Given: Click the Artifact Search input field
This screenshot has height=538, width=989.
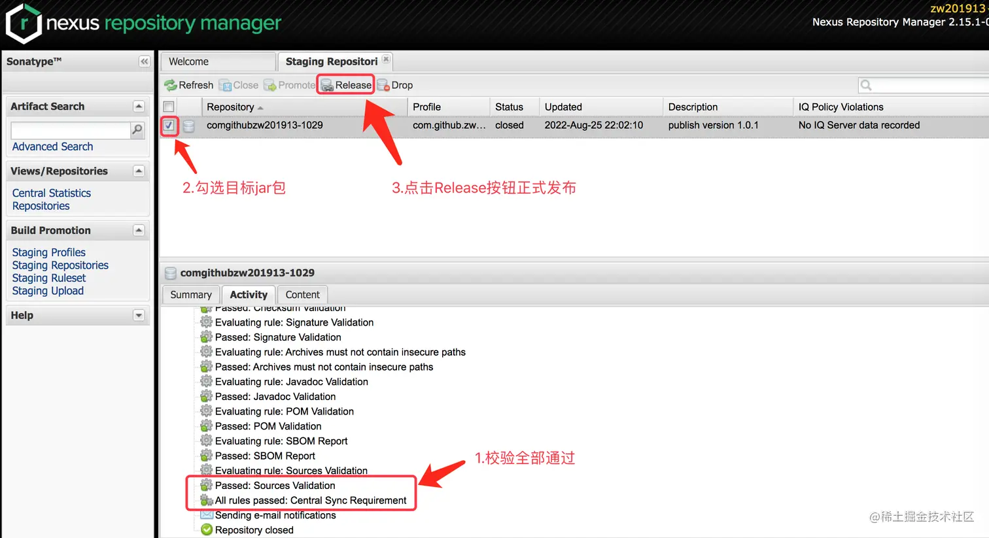Looking at the screenshot, I should [x=71, y=130].
